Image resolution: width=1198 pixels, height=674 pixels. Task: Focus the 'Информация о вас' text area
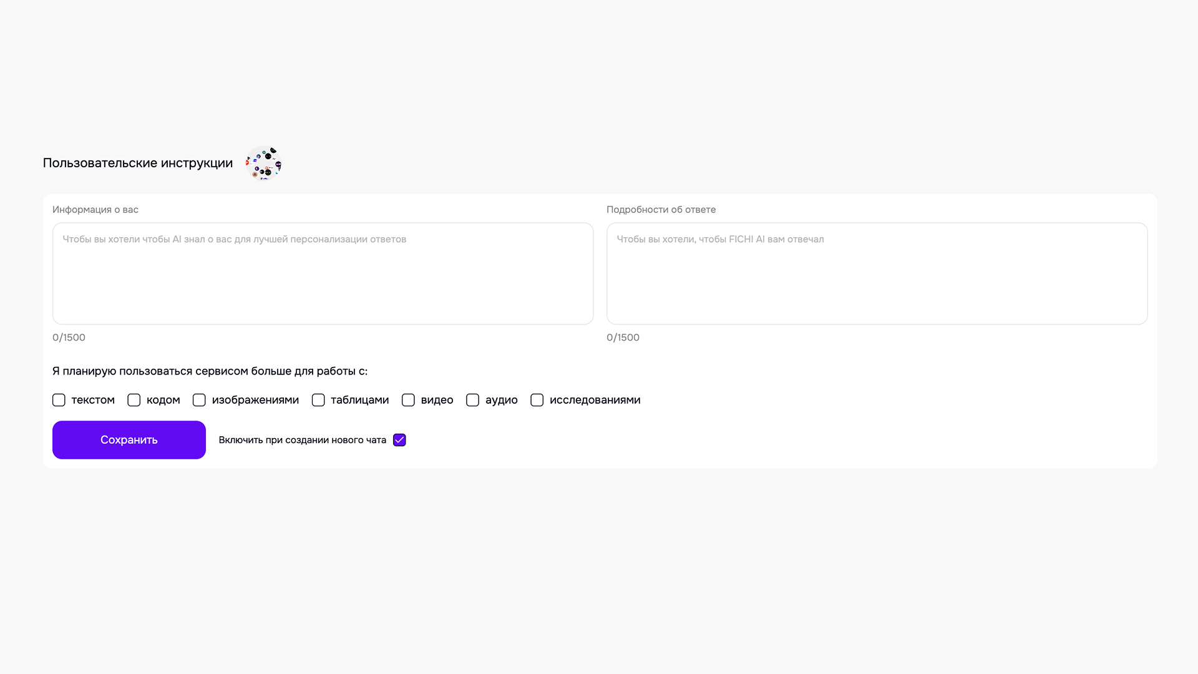coord(323,273)
